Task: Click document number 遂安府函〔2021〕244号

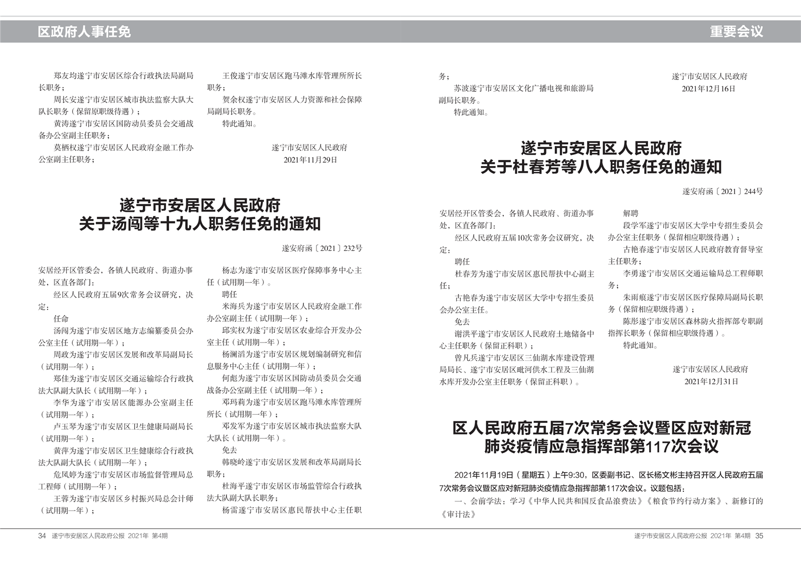Action: tap(723, 191)
